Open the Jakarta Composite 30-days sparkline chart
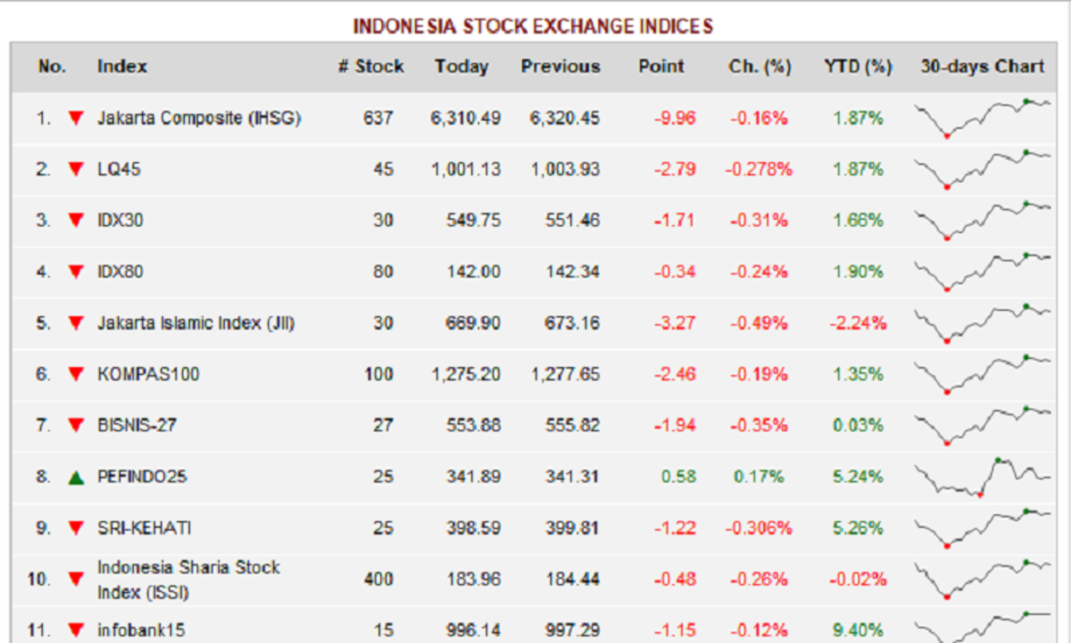Viewport: 1071px width, 643px height. [982, 118]
